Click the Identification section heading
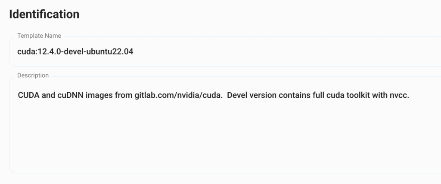This screenshot has width=441, height=184. click(x=44, y=14)
